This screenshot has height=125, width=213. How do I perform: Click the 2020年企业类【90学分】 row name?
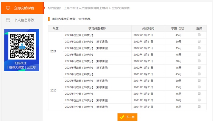point(79,94)
